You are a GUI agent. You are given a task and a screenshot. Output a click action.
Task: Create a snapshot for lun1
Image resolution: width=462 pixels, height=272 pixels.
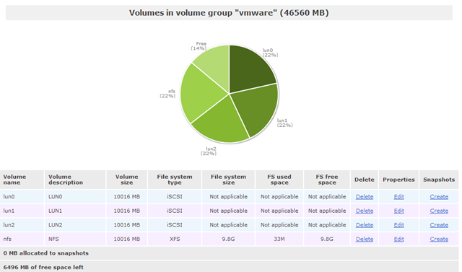point(439,211)
